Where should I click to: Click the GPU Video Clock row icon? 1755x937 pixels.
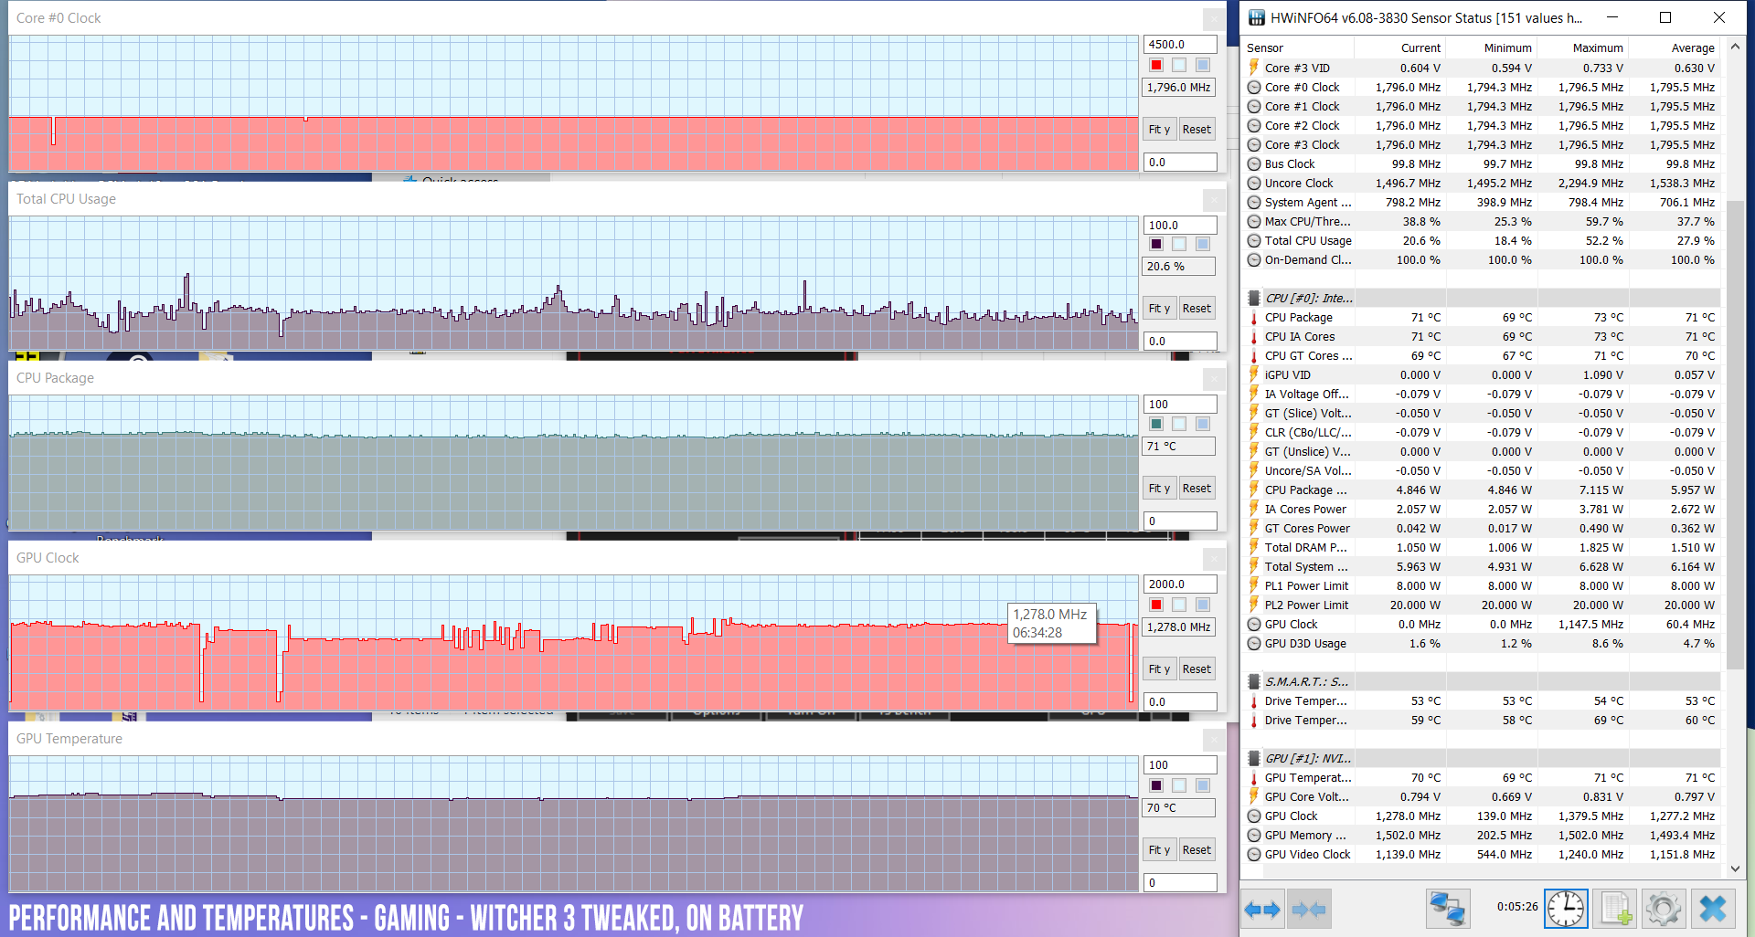pos(1254,855)
